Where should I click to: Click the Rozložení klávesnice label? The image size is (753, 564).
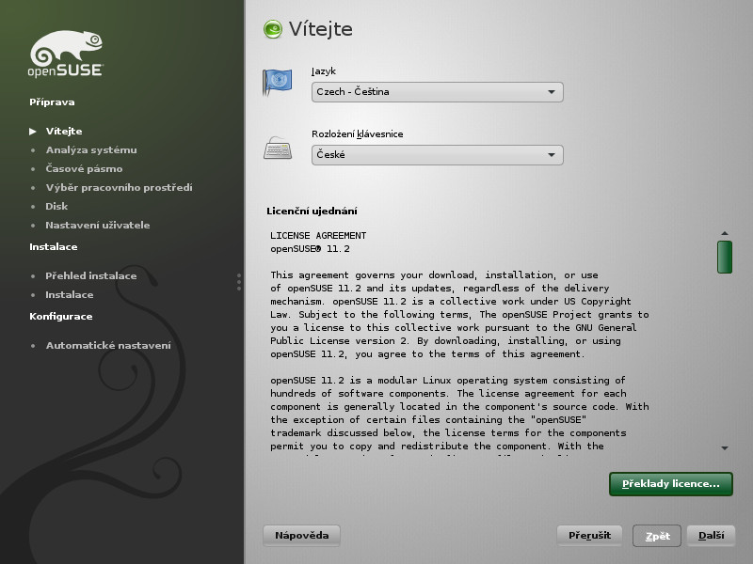click(358, 134)
